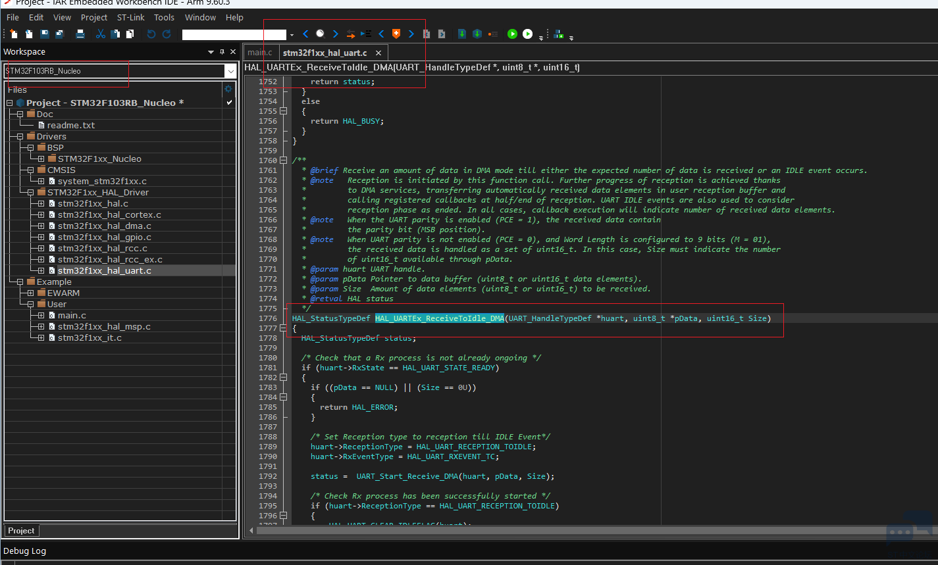Click the Print icon in toolbar
The height and width of the screenshot is (565, 938).
click(80, 34)
